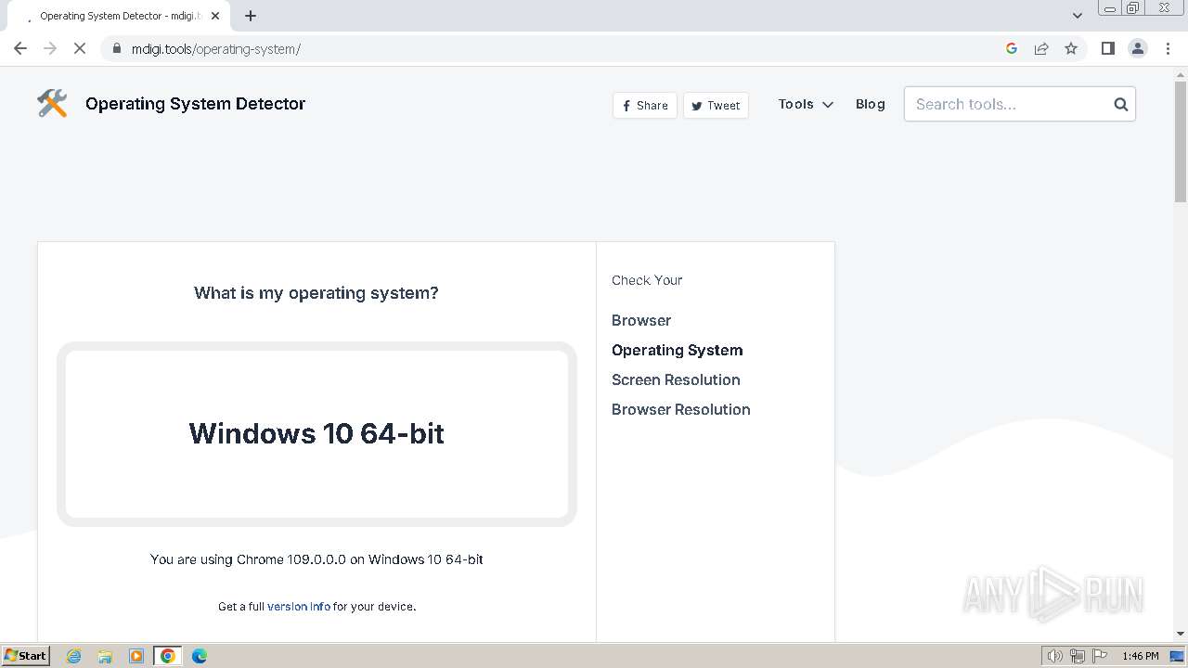
Task: Click the 'Check Your' label
Action: click(x=647, y=280)
